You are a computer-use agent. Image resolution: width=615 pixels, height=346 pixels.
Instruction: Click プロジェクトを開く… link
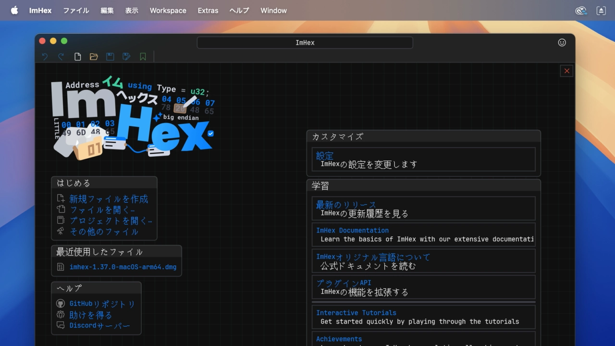click(111, 220)
